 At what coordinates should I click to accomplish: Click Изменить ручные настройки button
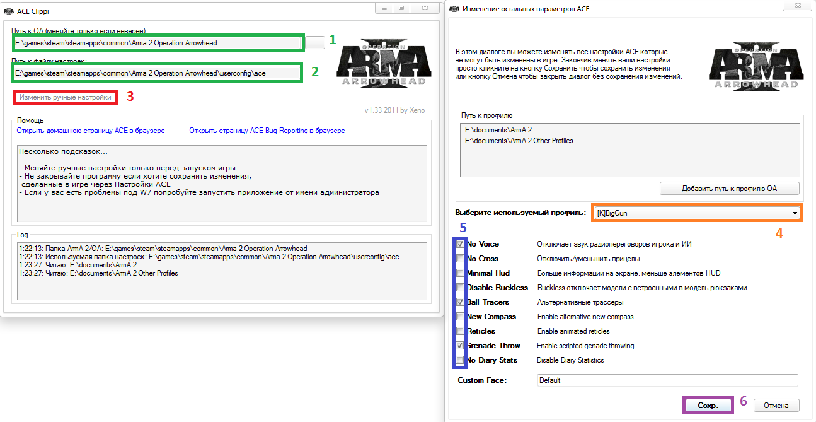coord(66,98)
